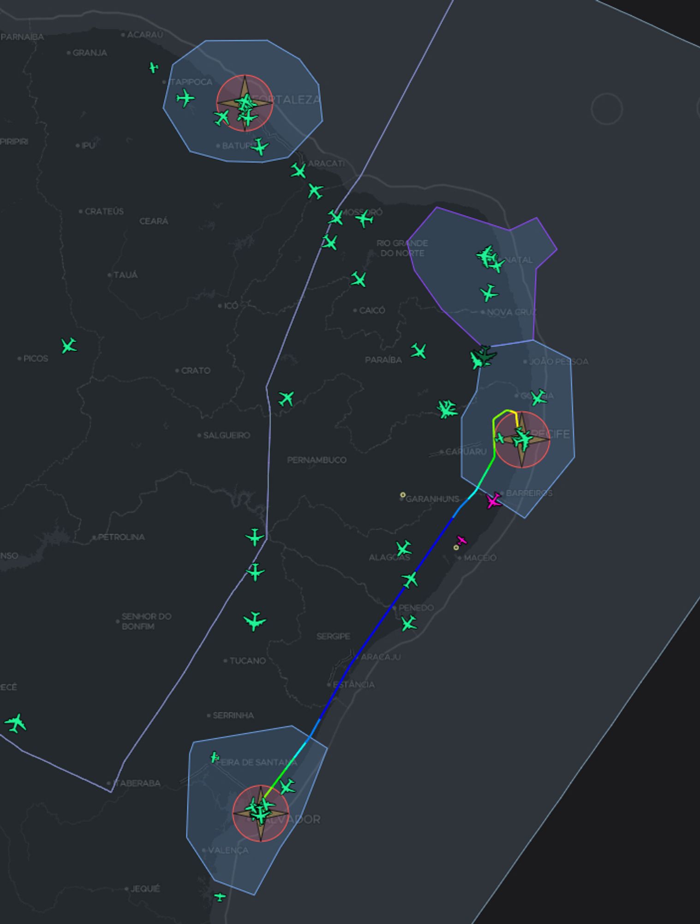
Task: Click the Acaraú city label
Action: tap(144, 35)
